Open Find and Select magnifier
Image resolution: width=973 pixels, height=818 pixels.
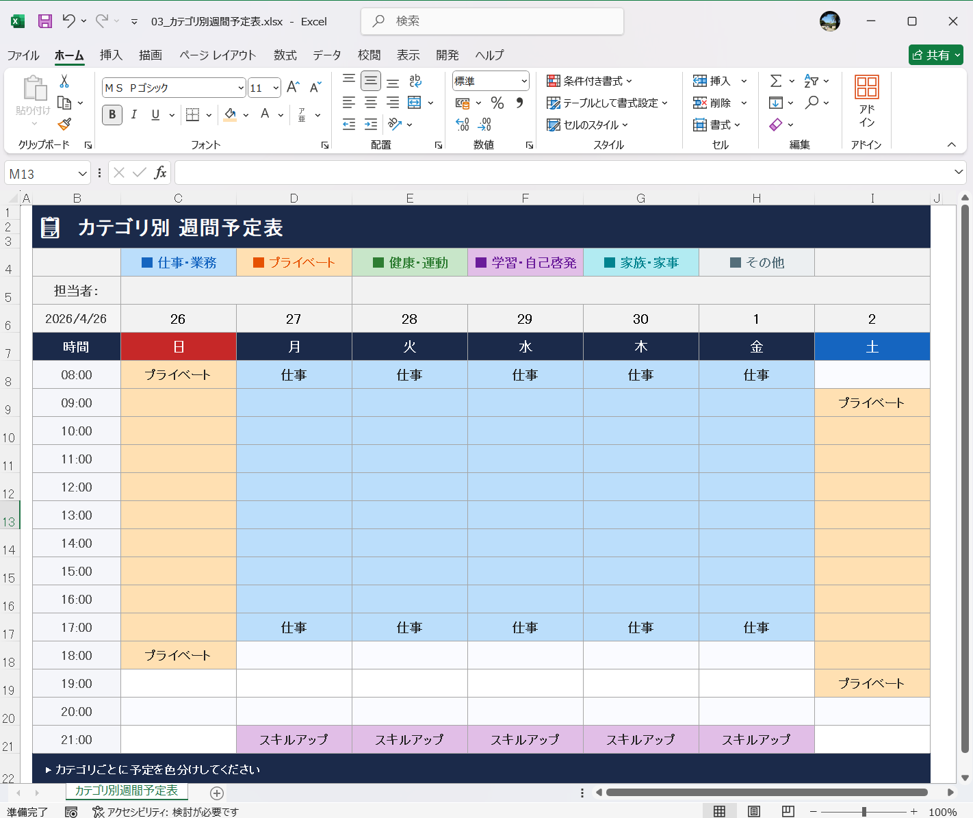click(812, 103)
